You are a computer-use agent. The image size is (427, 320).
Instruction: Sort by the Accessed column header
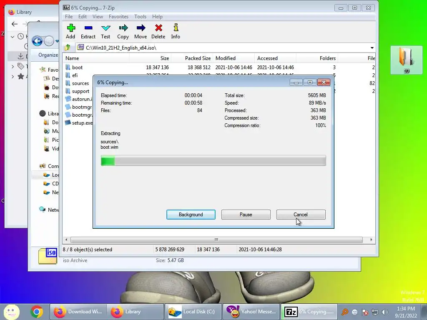(x=275, y=58)
